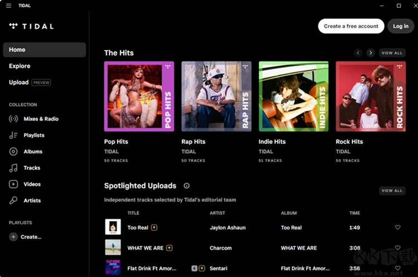This screenshot has height=277, width=418.
Task: Open artist Sentari
Action: click(x=218, y=269)
